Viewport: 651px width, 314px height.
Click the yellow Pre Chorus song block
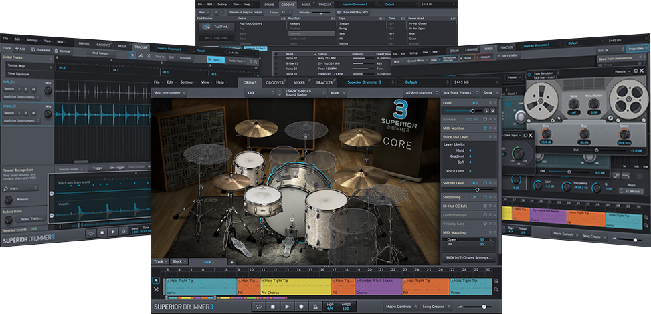[x=296, y=287]
